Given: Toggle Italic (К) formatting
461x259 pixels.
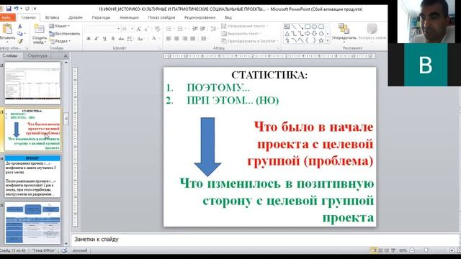Looking at the screenshot, I should click(97, 38).
